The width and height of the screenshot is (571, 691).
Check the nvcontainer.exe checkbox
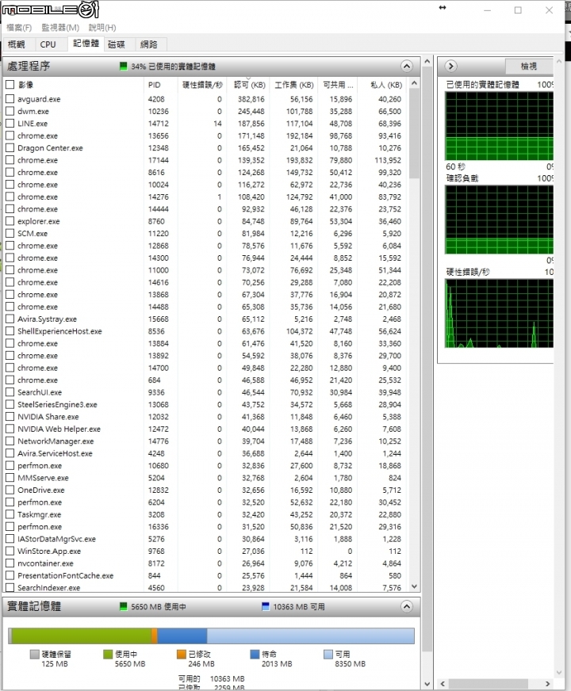pos(10,563)
